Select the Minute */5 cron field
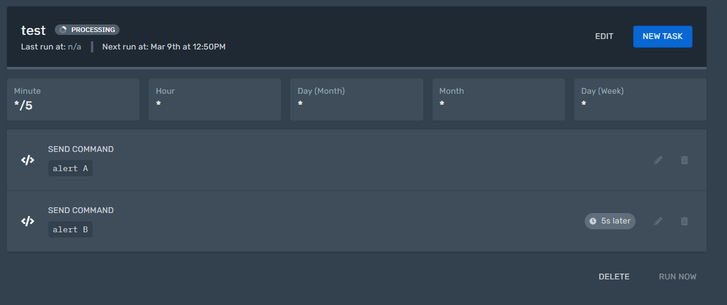727x305 pixels. pyautogui.click(x=73, y=100)
